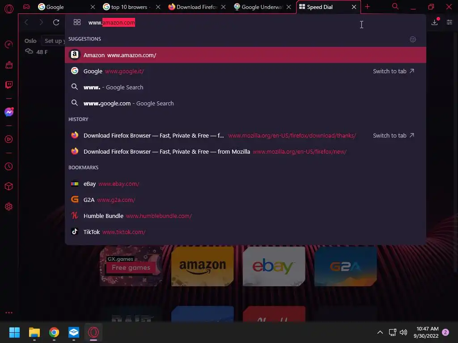
Task: Close the Google Underwater tab
Action: (x=288, y=7)
